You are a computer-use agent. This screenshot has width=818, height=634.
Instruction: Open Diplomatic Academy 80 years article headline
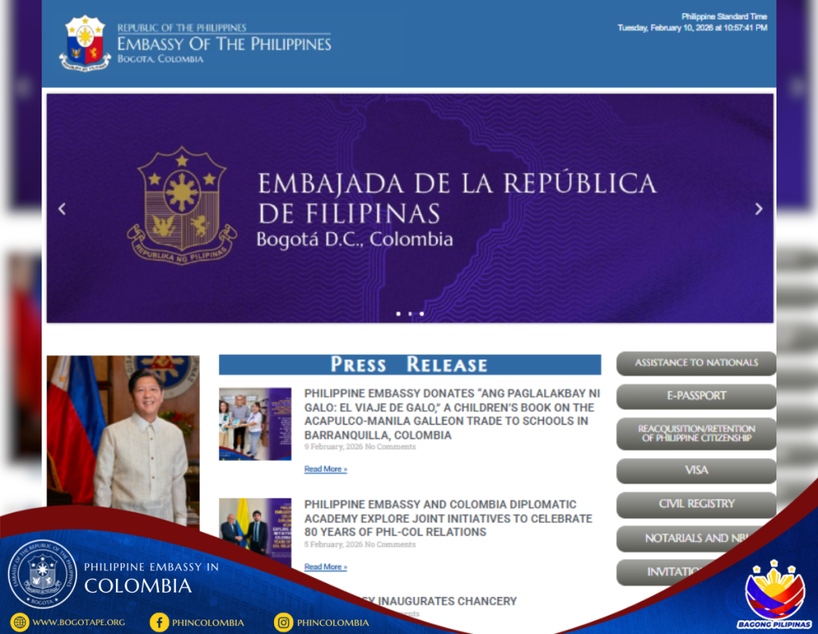click(x=447, y=518)
